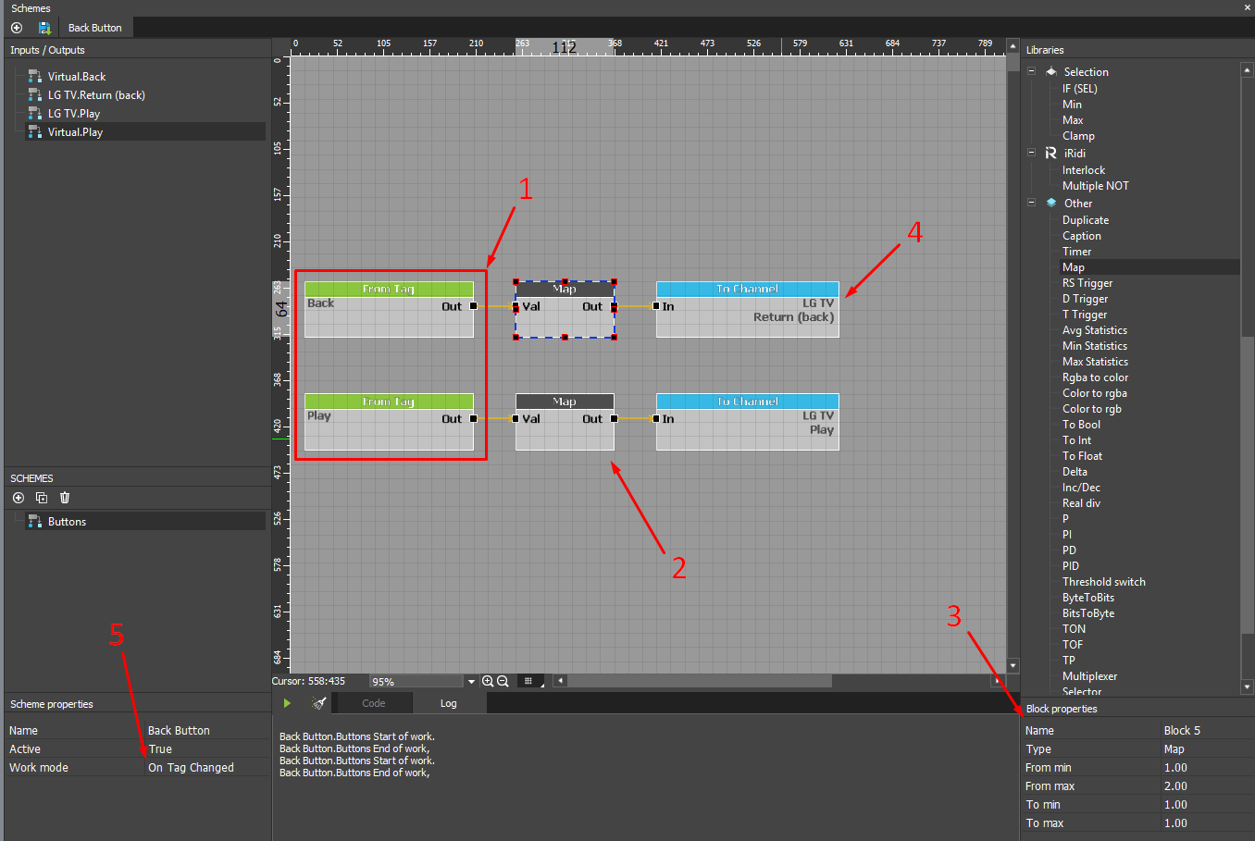Switch to the Code tab

373,703
